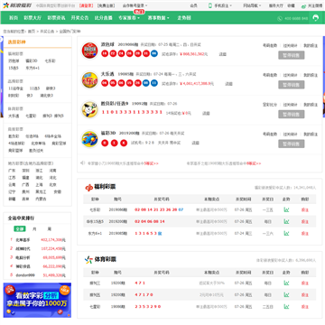325x325 pixels.
Task: Open trend chart icon for 排列五 row
Action: [x=286, y=294]
